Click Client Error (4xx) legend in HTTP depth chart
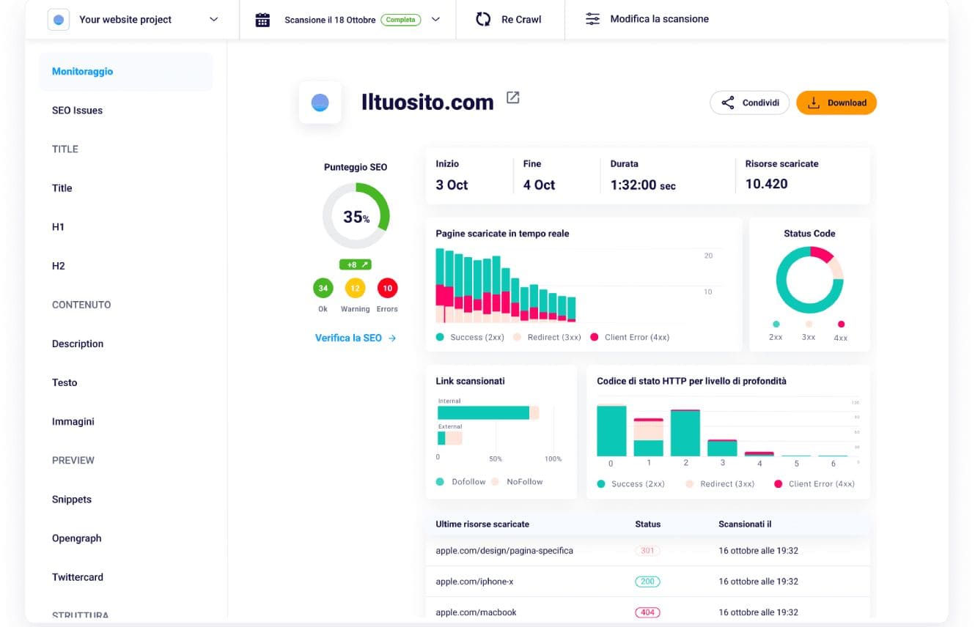 click(814, 483)
